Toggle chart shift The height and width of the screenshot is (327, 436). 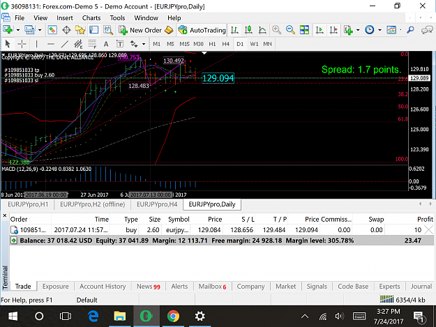tap(333, 30)
